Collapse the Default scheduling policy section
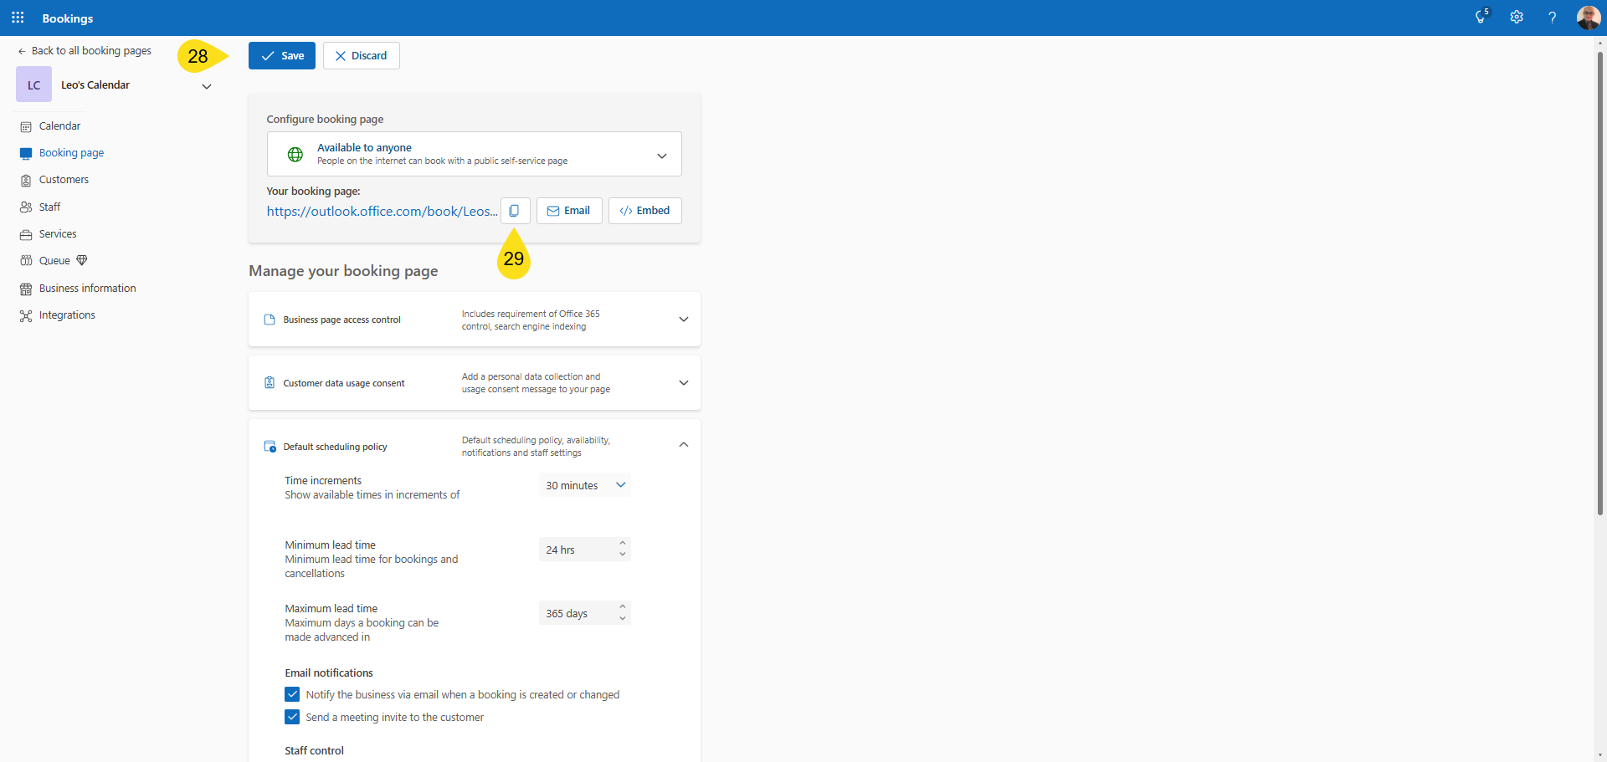Viewport: 1607px width, 762px height. 683,445
